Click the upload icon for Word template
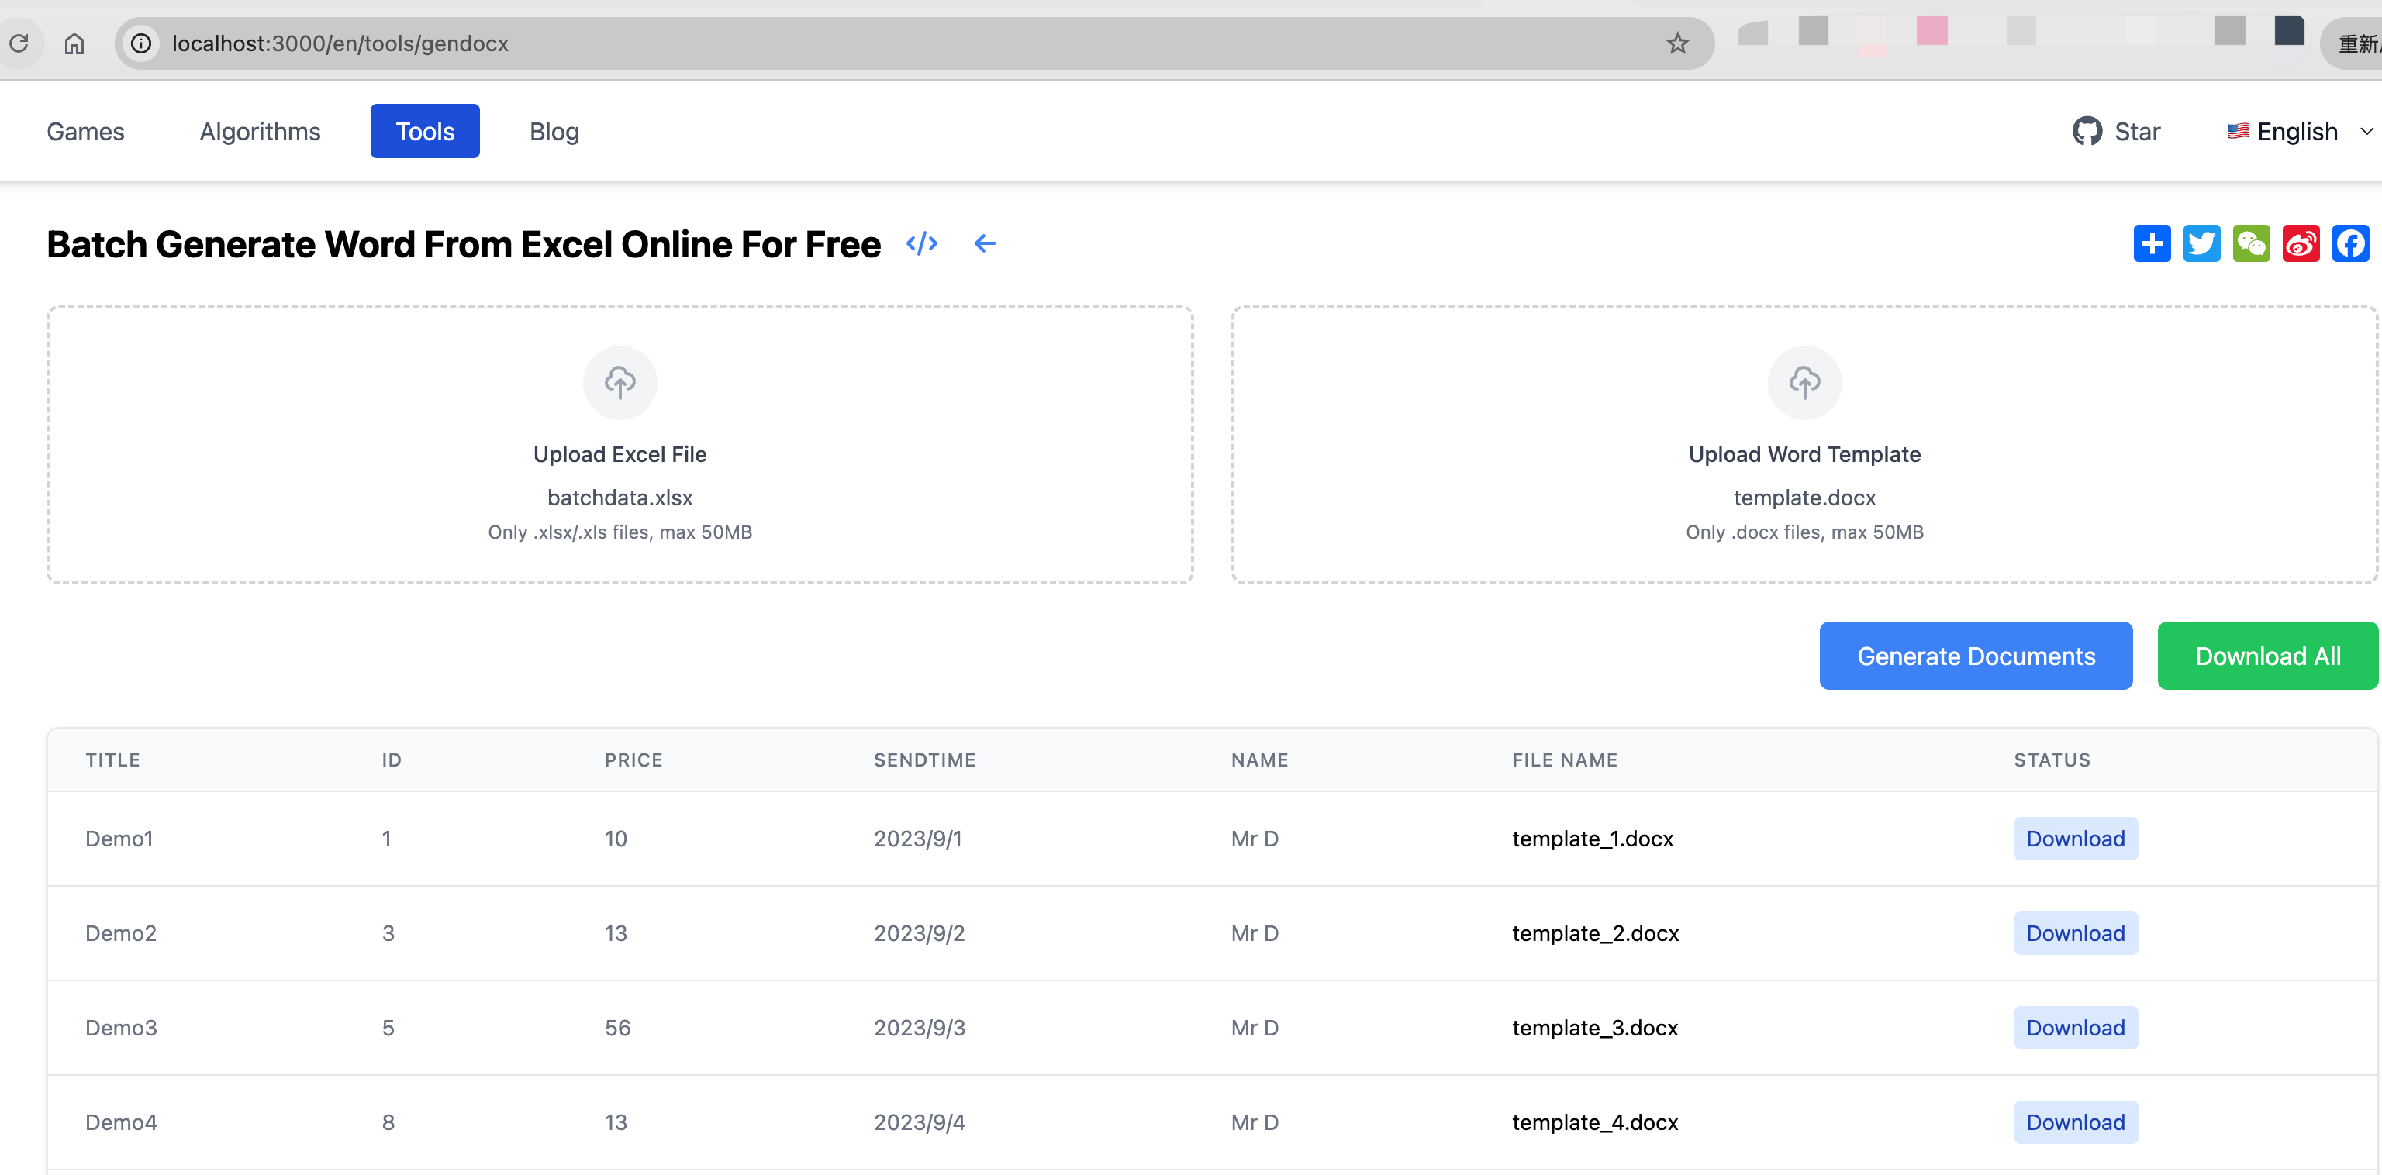This screenshot has width=2382, height=1175. pos(1805,383)
